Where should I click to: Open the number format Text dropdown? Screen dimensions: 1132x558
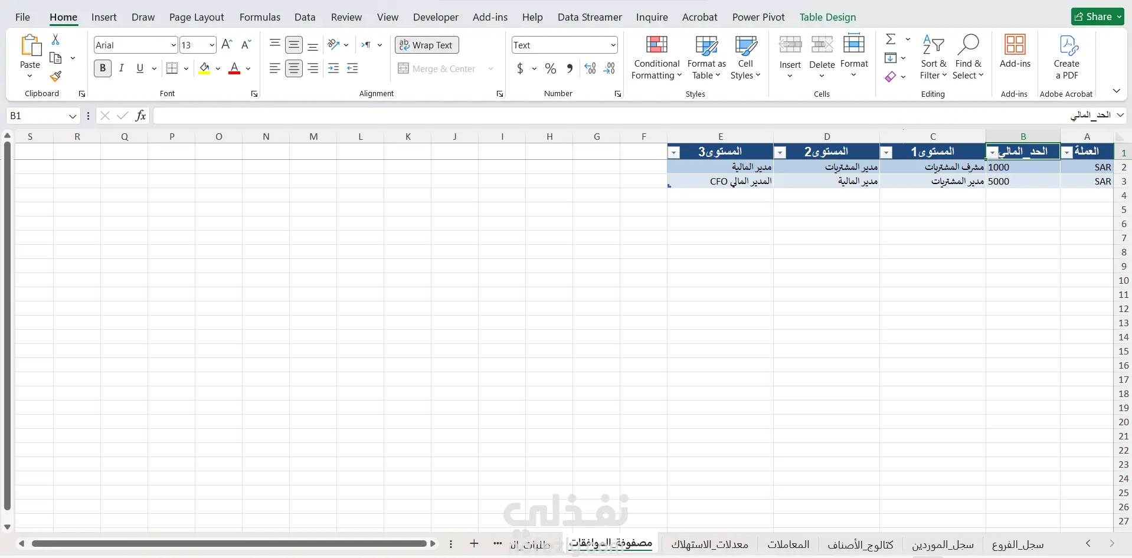[613, 45]
